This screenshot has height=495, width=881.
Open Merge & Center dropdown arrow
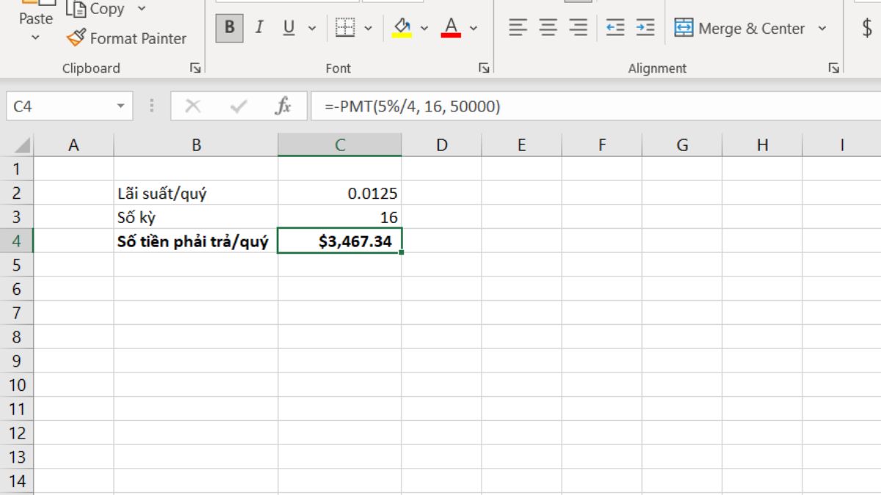point(822,29)
